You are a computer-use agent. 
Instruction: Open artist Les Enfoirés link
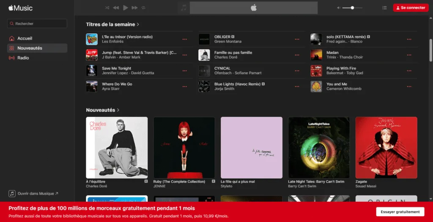[x=112, y=41]
